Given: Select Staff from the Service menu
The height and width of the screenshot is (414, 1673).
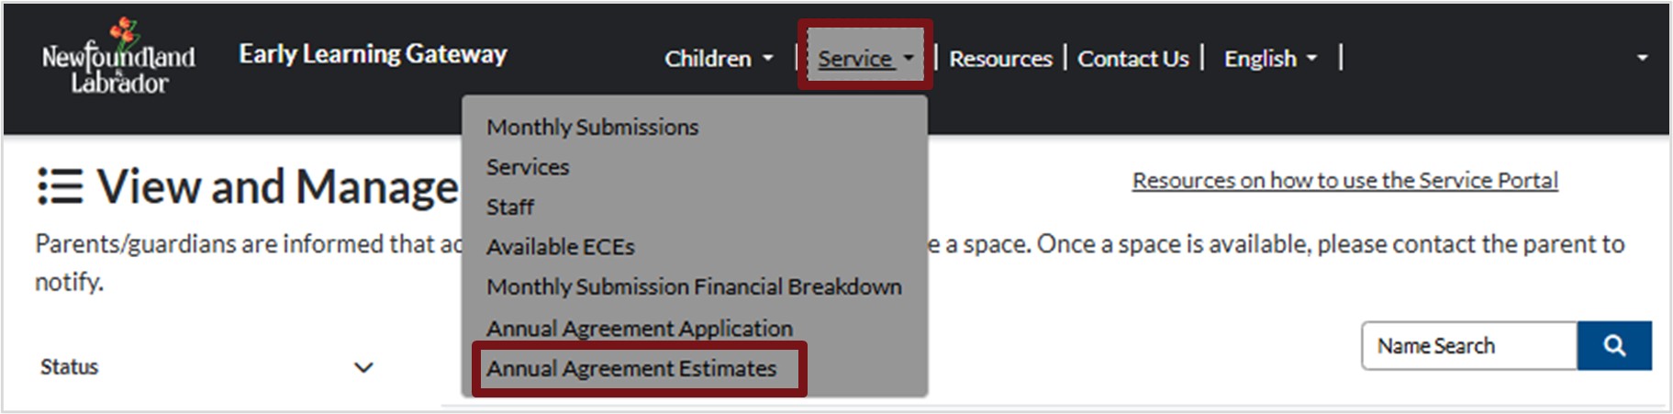Looking at the screenshot, I should pyautogui.click(x=510, y=207).
